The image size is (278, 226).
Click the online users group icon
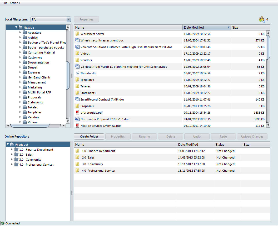pos(262,19)
